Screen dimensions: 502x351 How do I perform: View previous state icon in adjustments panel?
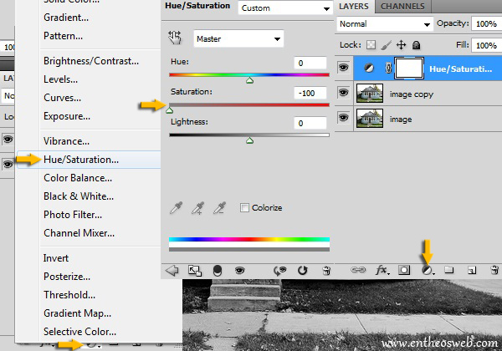(x=279, y=271)
